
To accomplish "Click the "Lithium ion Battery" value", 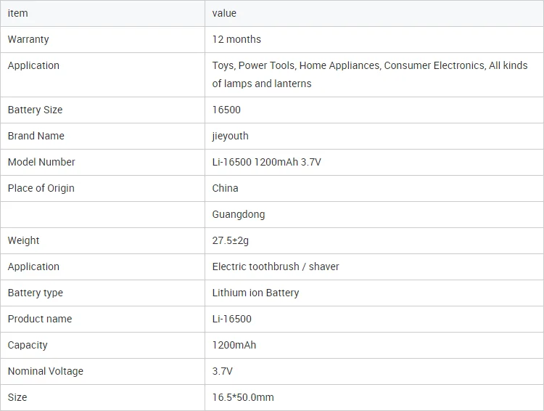I will (255, 293).
